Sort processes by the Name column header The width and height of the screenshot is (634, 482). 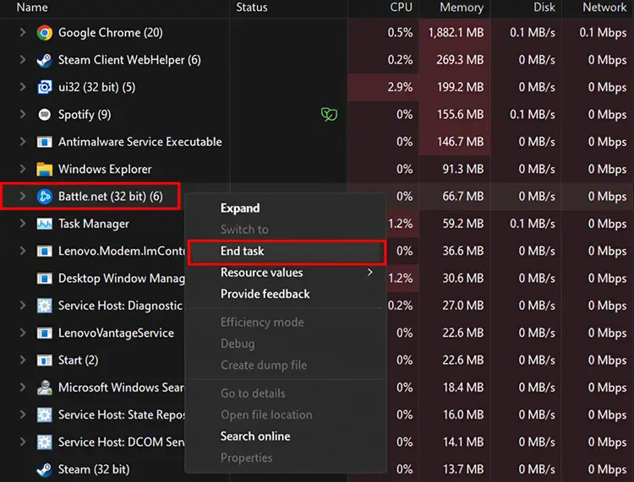point(32,8)
